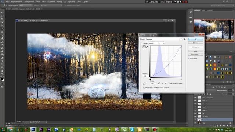
Task: Open the sample size dropdown in options bar
Action: pyautogui.click(x=26, y=5)
